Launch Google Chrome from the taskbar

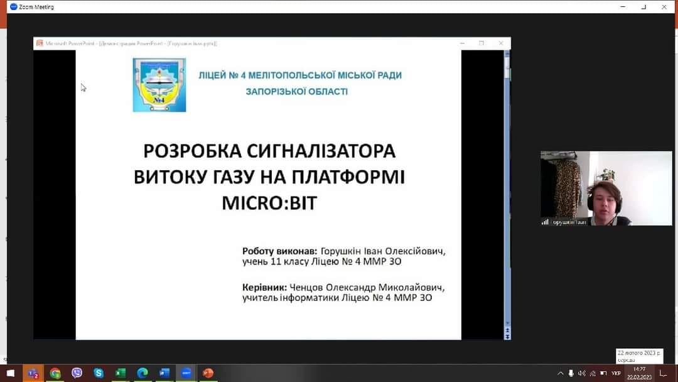pyautogui.click(x=55, y=373)
